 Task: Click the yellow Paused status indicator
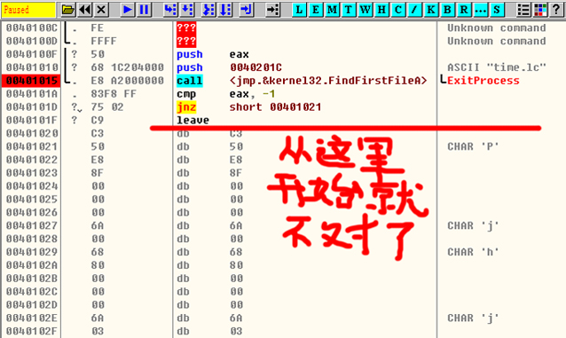point(28,10)
